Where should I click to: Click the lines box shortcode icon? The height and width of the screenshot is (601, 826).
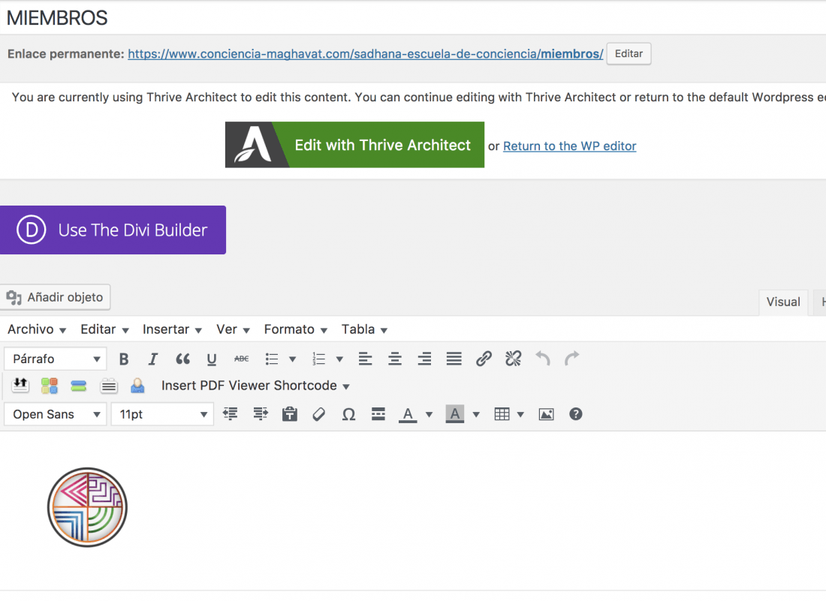tap(109, 386)
